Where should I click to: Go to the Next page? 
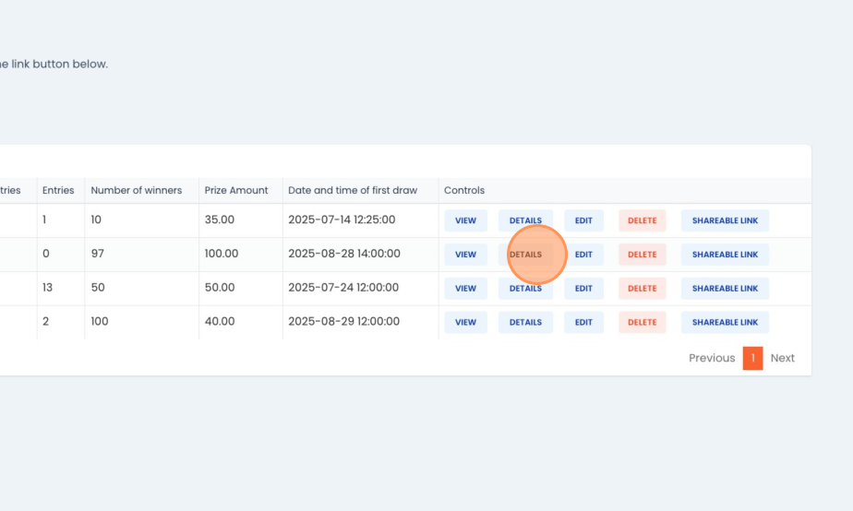[x=782, y=358]
